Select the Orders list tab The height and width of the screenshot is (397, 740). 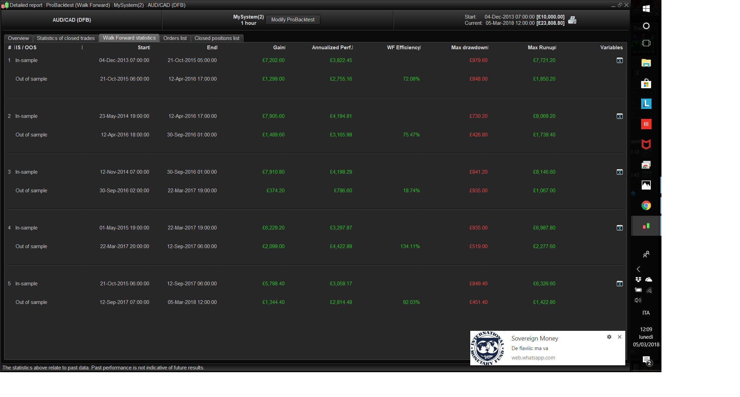click(175, 38)
